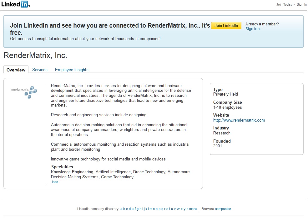Browse company directory letter 'a'
The height and width of the screenshot is (220, 308).
point(121,209)
